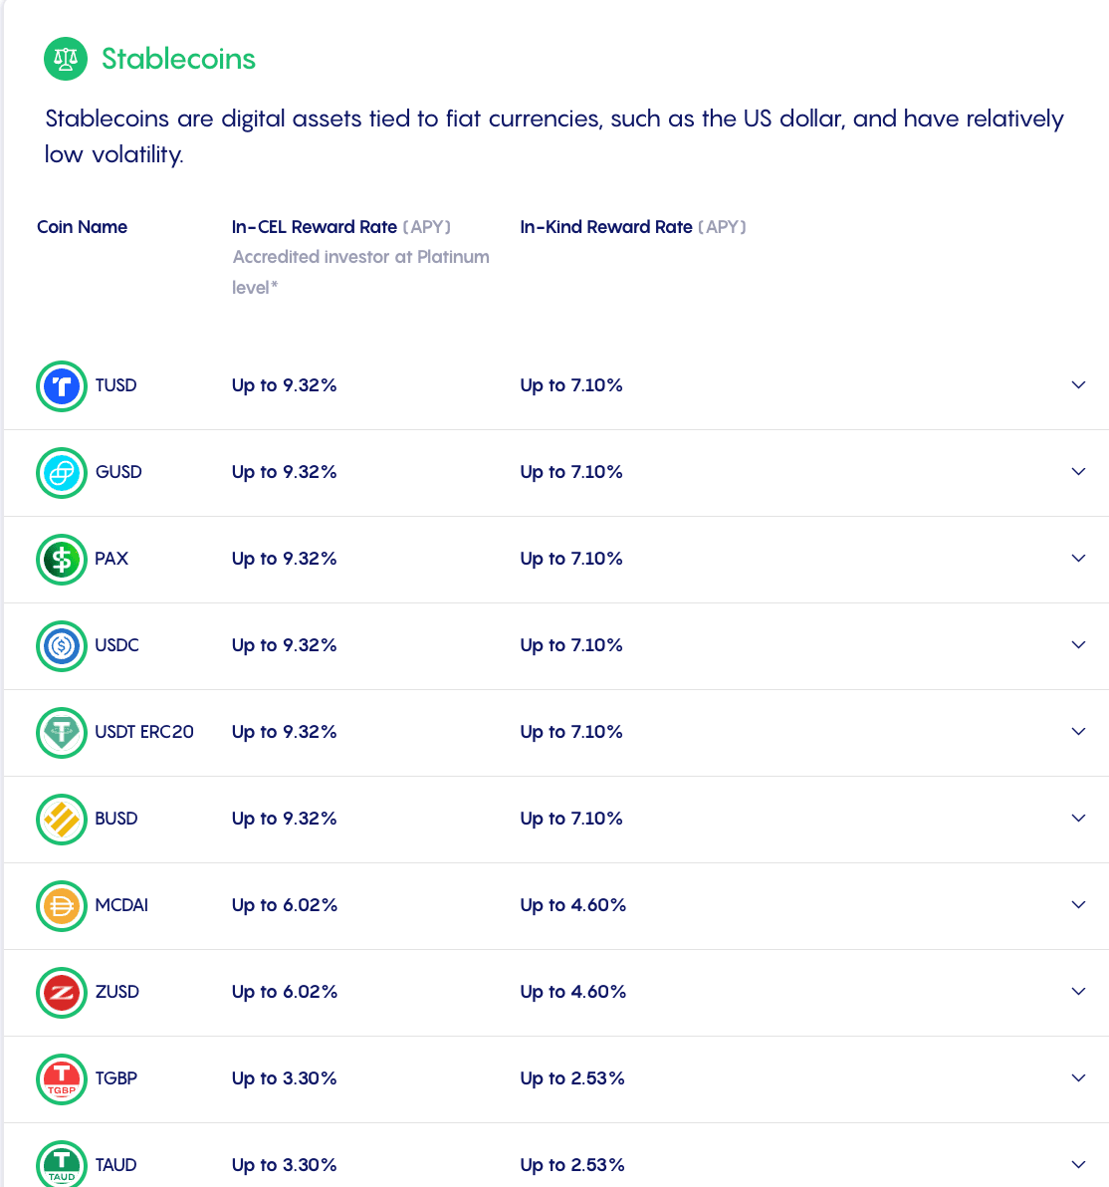The height and width of the screenshot is (1187, 1109).
Task: Select the TGBP coin icon
Action: tap(61, 1078)
